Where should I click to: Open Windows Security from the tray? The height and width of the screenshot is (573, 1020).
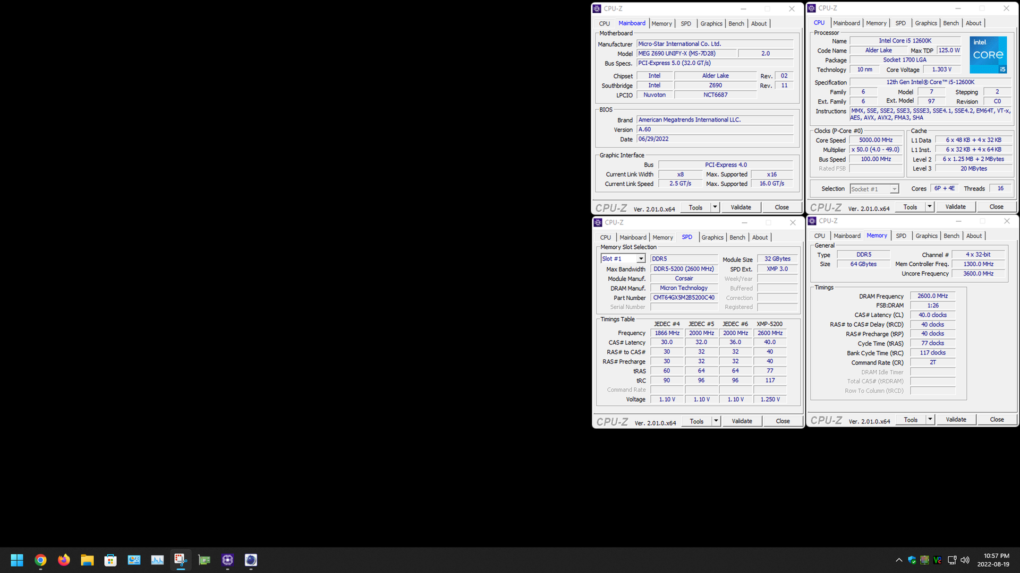pos(912,560)
